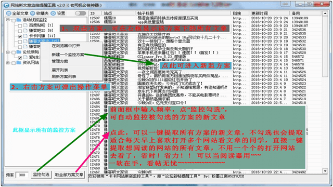Click document icon next to 赚客吧ID [9]
Viewport: 333px width, 187px height.
25,31
